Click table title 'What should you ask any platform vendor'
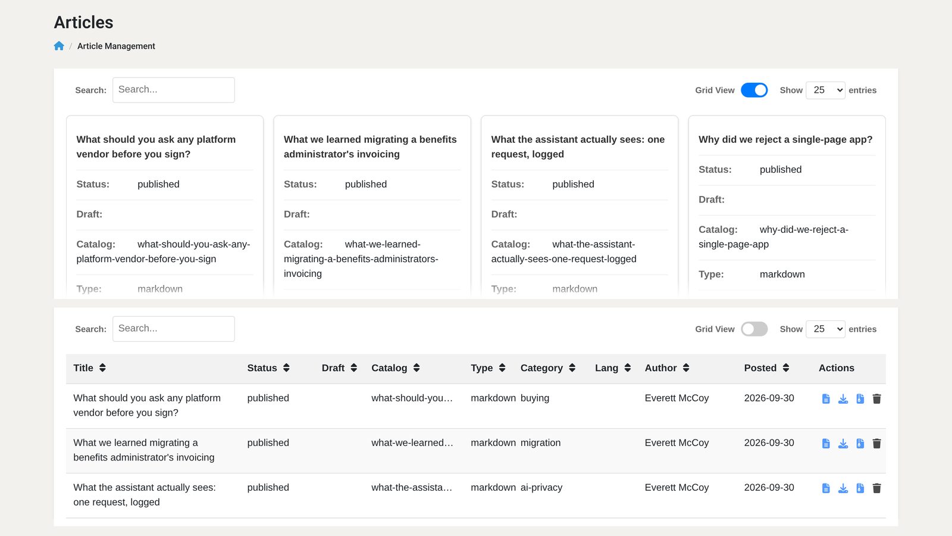 (147, 405)
